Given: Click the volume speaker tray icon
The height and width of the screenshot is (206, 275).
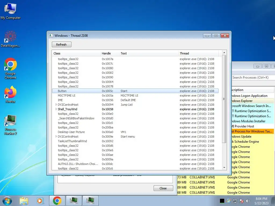Looking at the screenshot, I should 248,201.
